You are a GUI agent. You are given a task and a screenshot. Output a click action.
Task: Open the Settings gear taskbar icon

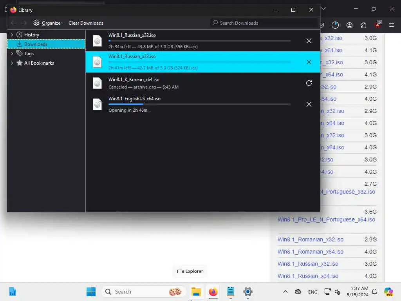[x=247, y=292]
